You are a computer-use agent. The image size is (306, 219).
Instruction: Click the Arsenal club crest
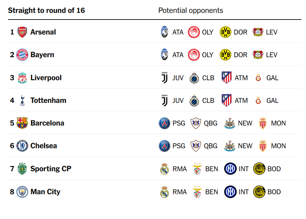click(x=22, y=32)
